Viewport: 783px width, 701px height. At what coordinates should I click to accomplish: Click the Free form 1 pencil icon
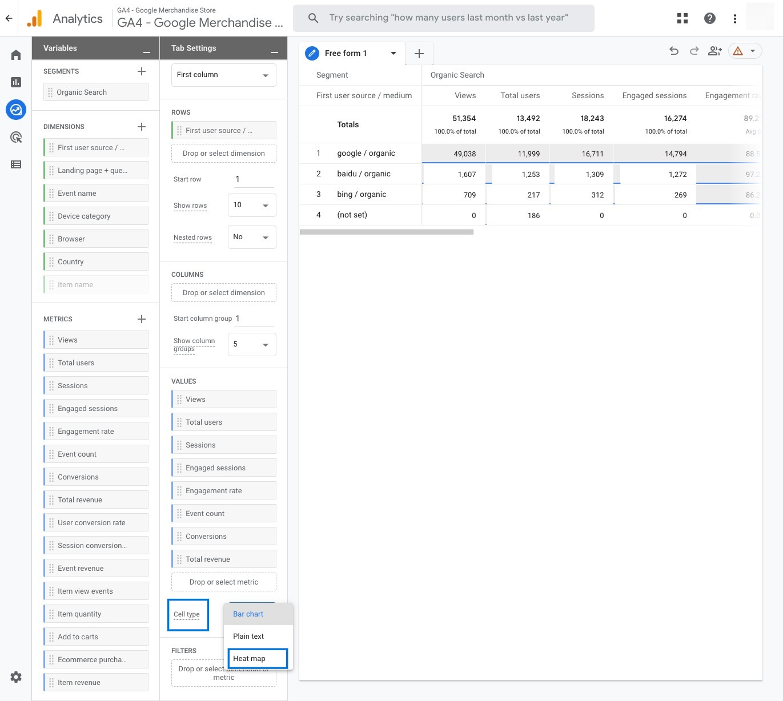(312, 54)
